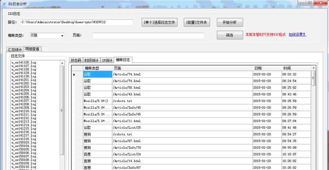Select u_ex150103.log in the log file list
Screen dimensions: 329x170
[23, 142]
